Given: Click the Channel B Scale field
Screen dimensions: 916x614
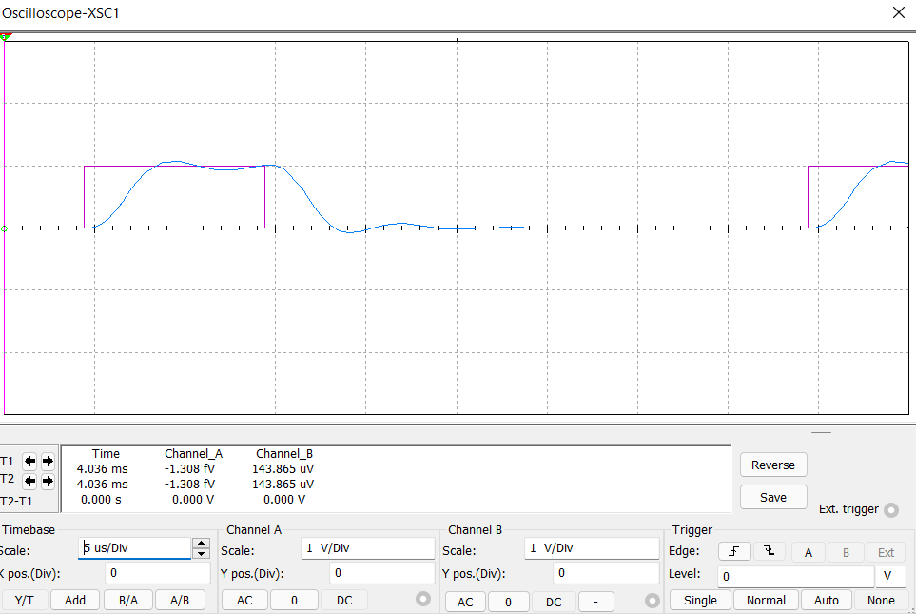Looking at the screenshot, I should click(x=592, y=548).
